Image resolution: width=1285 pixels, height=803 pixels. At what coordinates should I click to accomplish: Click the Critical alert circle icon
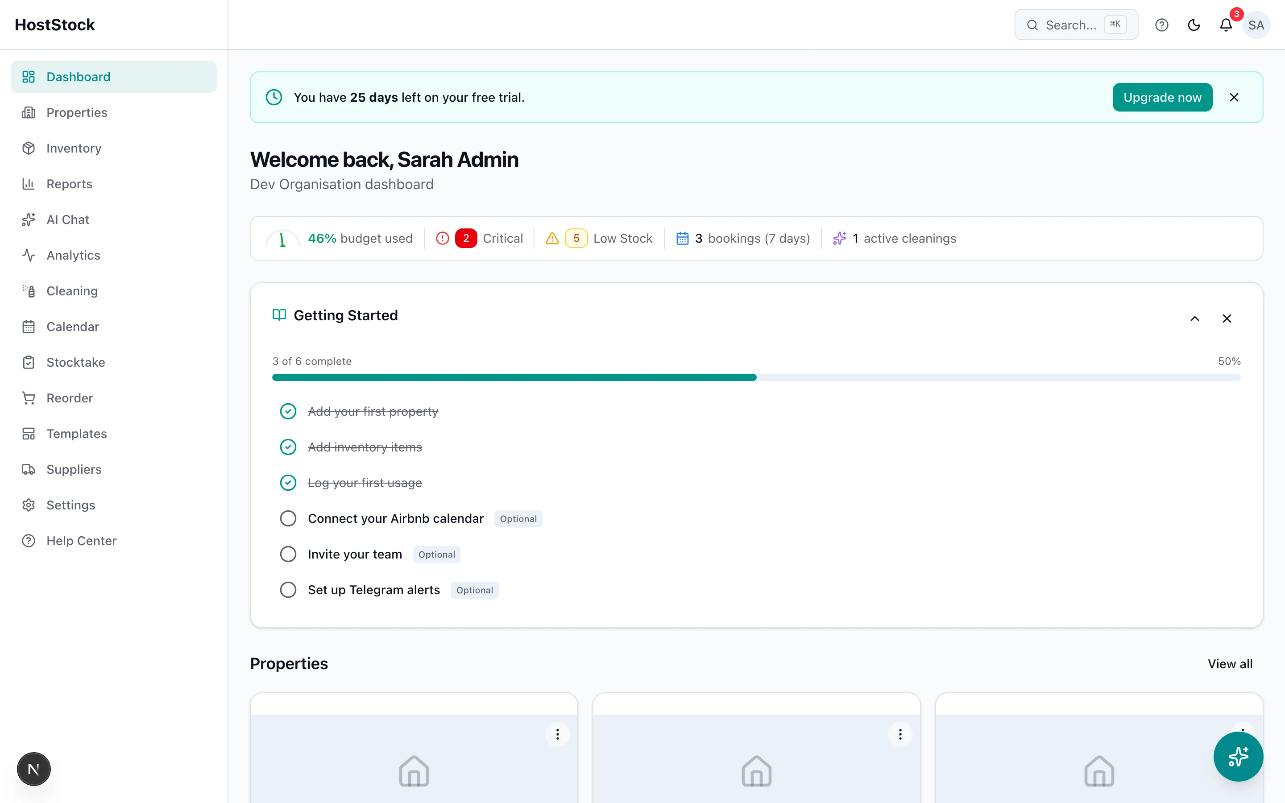pos(442,239)
